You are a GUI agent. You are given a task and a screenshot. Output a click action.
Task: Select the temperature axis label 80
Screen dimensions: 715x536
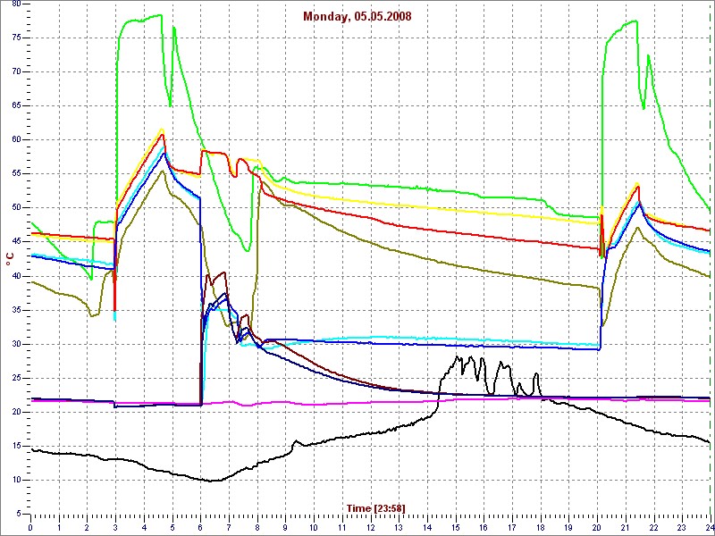[16, 4]
